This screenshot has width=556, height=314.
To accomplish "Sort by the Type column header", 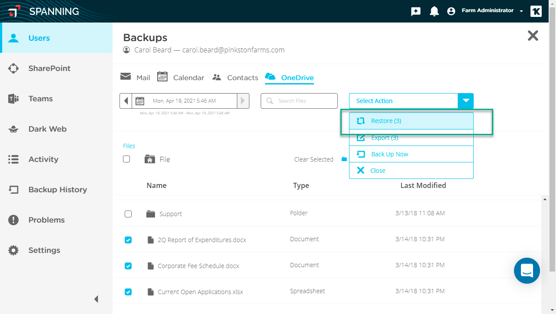I will [x=301, y=185].
